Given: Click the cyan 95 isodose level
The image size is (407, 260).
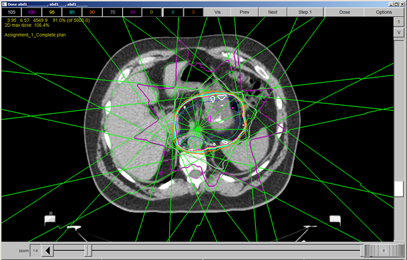Looking at the screenshot, I should [x=72, y=12].
